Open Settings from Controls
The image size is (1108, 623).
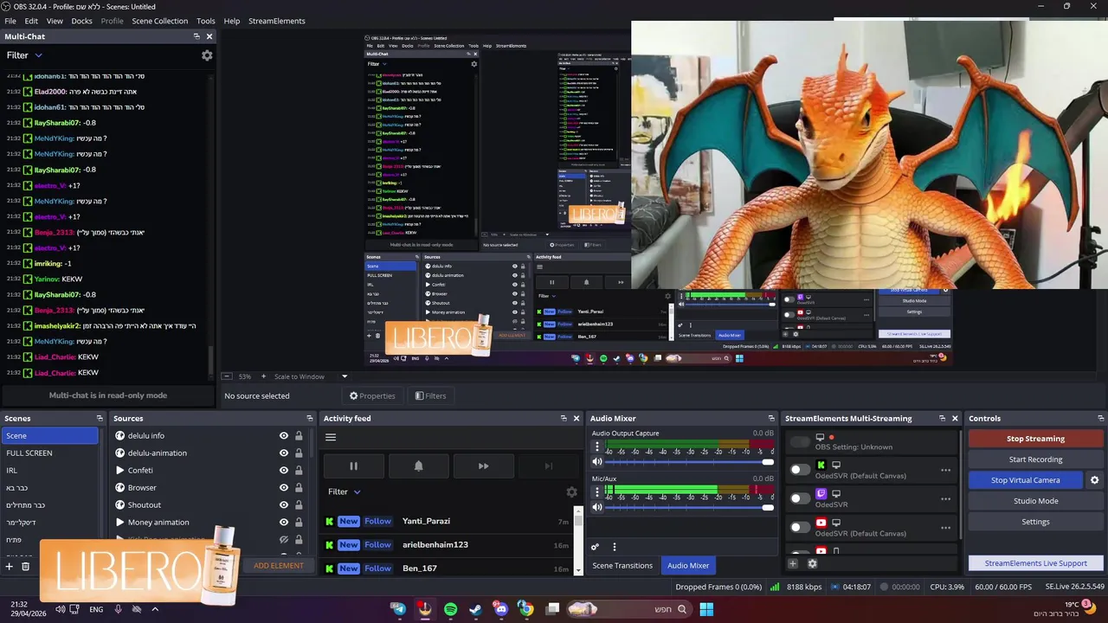(x=1035, y=522)
